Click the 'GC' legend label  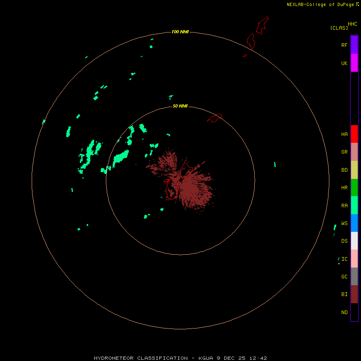(344, 276)
